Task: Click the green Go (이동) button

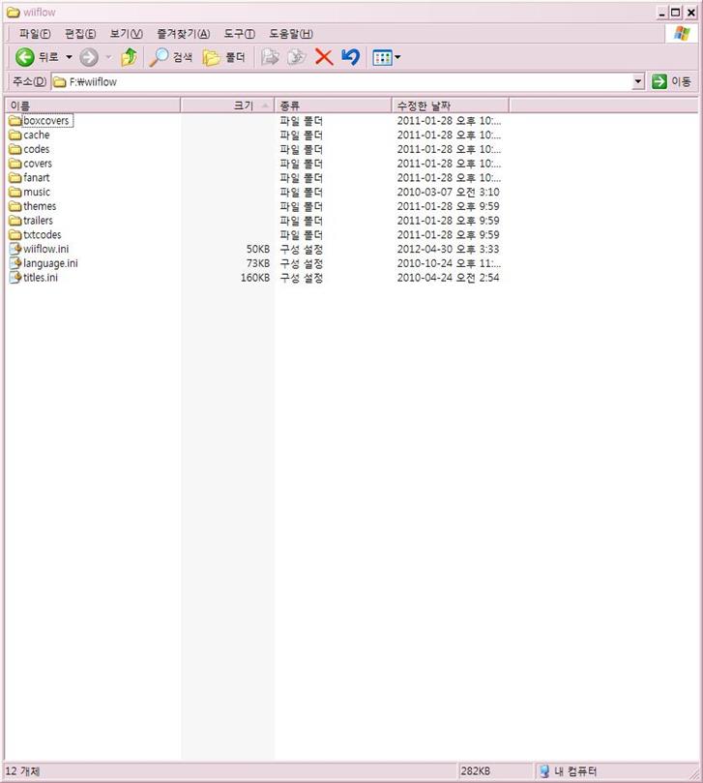Action: tap(671, 81)
